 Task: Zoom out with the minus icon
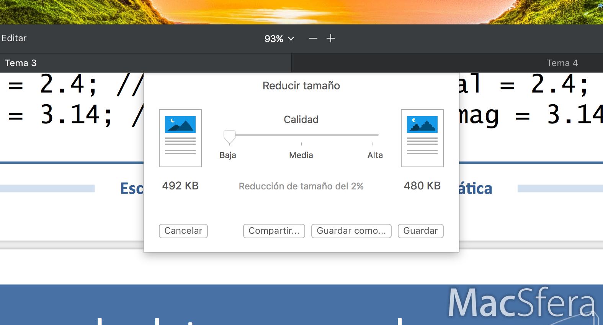coord(313,39)
